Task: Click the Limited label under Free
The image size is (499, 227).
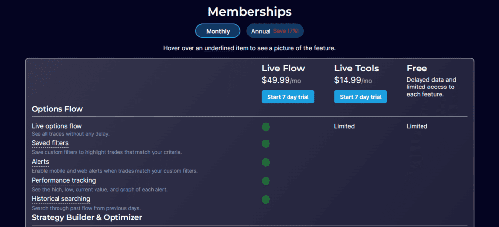Action: tap(417, 126)
